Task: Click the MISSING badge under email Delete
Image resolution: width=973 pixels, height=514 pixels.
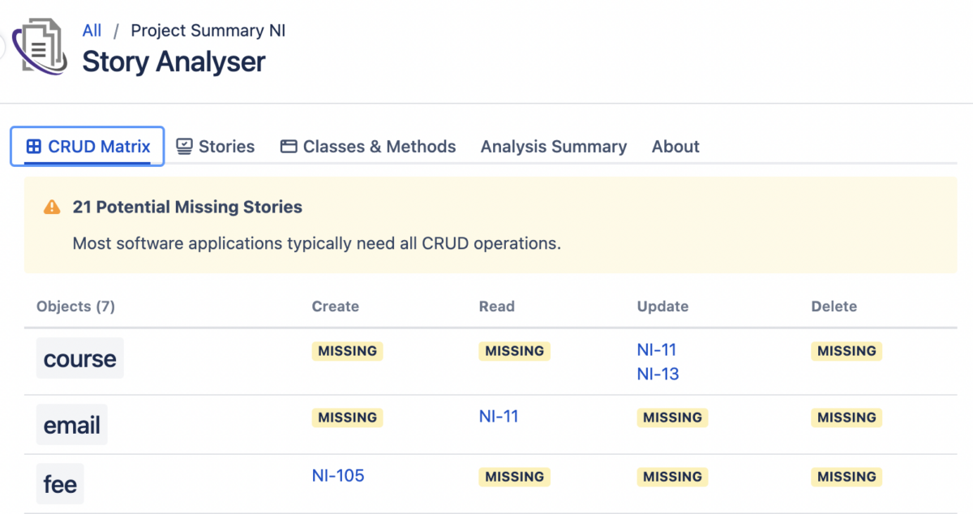Action: tap(847, 418)
